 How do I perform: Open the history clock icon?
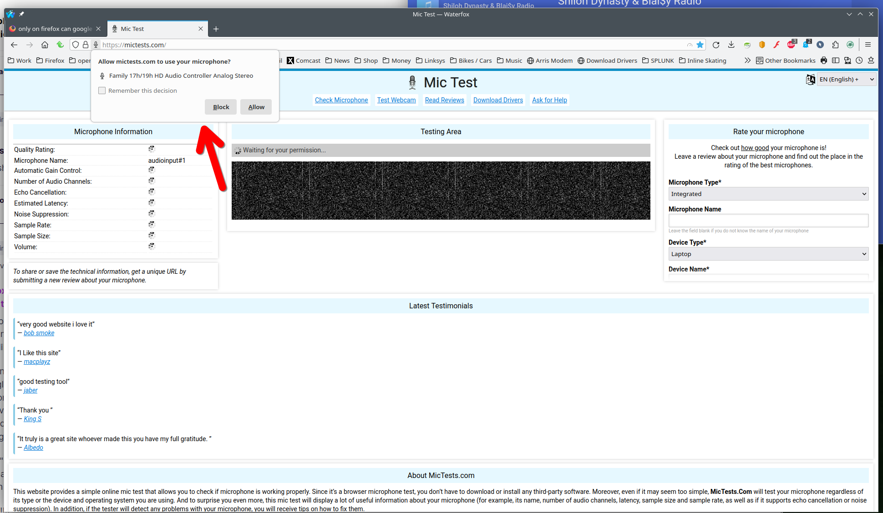[x=859, y=60]
